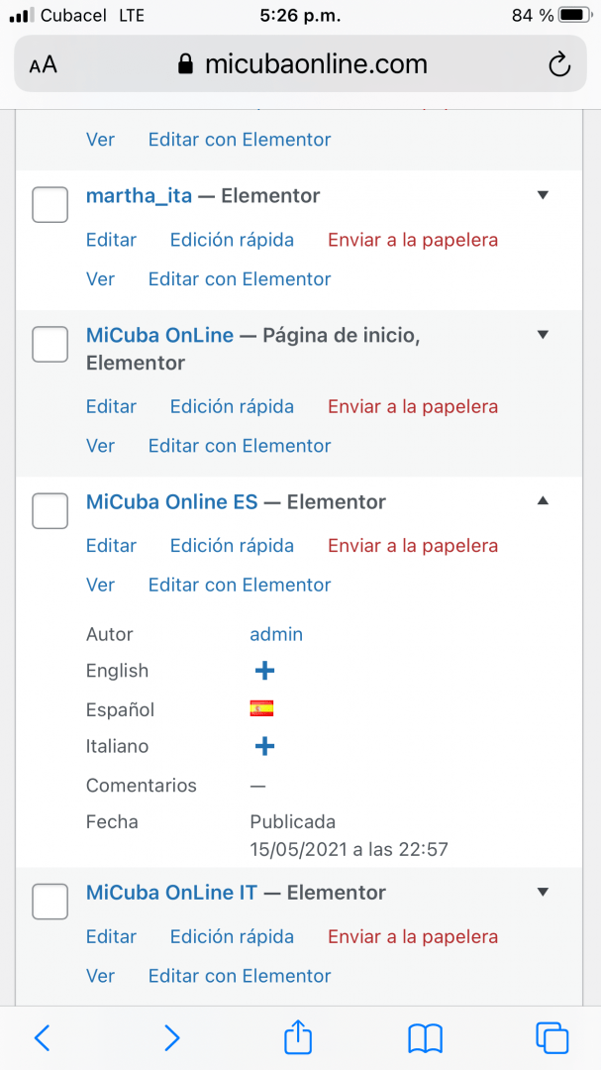
Task: Reload the page with the refresh icon
Action: click(558, 64)
